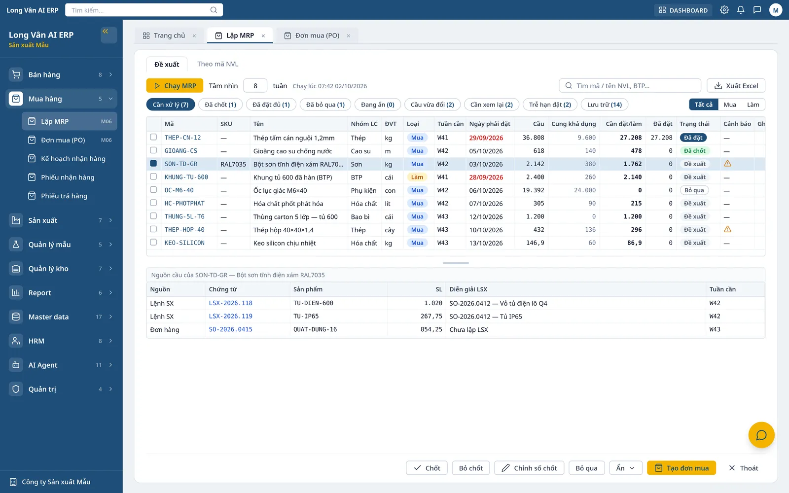This screenshot has height=493, width=789.
Task: Expand the Quản lý kho menu chevron
Action: coord(110,269)
